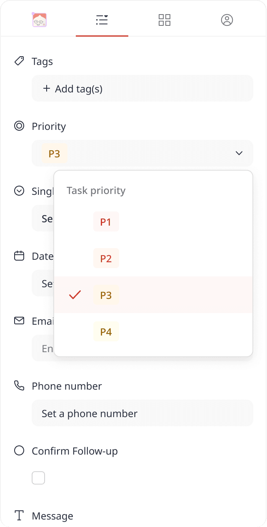This screenshot has width=267, height=527.
Task: Select the checked P3 priority option
Action: coord(106,295)
